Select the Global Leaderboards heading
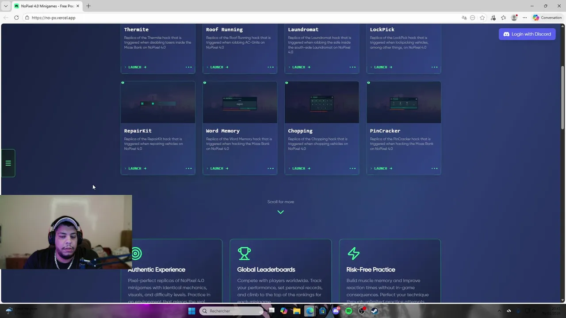This screenshot has width=566, height=318. 266,269
